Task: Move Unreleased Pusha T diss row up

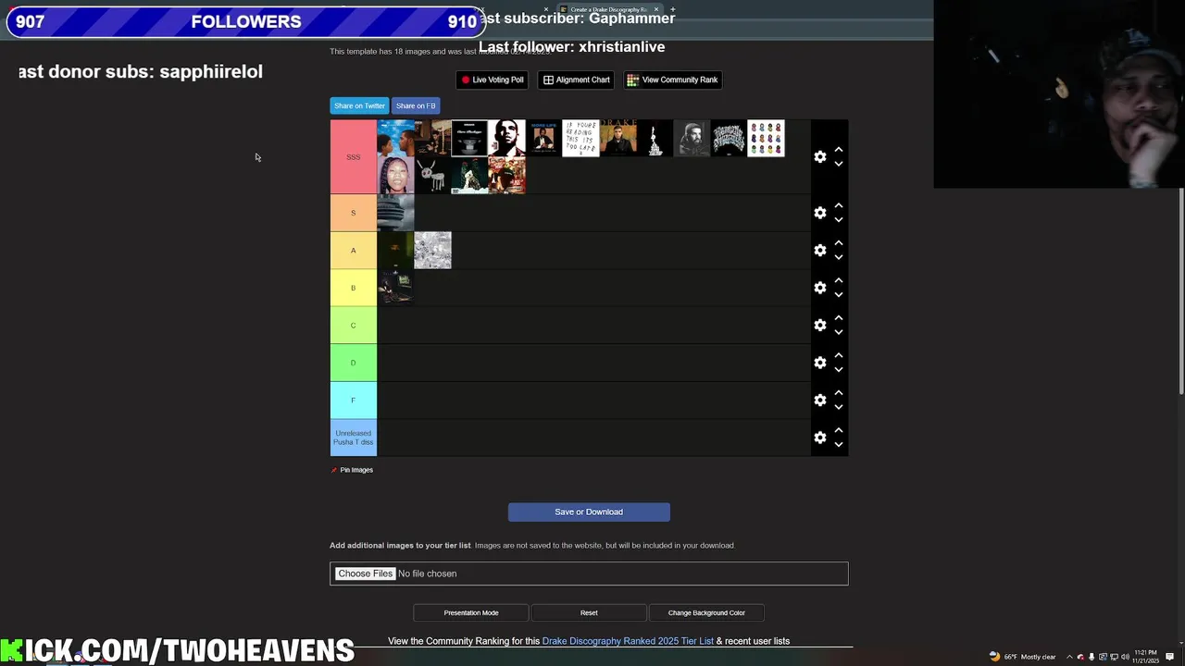Action: [x=838, y=430]
